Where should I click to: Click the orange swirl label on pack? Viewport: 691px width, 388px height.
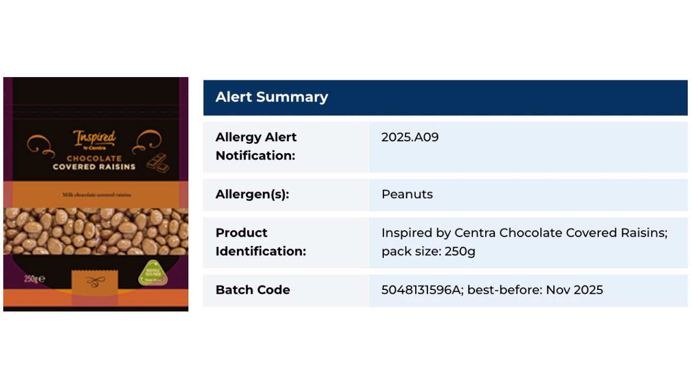pos(95,281)
